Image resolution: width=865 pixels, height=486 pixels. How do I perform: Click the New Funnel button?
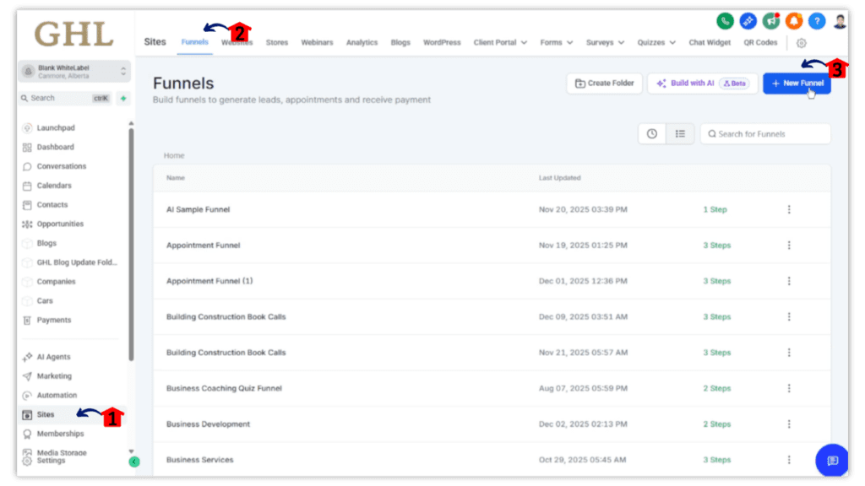[x=796, y=83]
